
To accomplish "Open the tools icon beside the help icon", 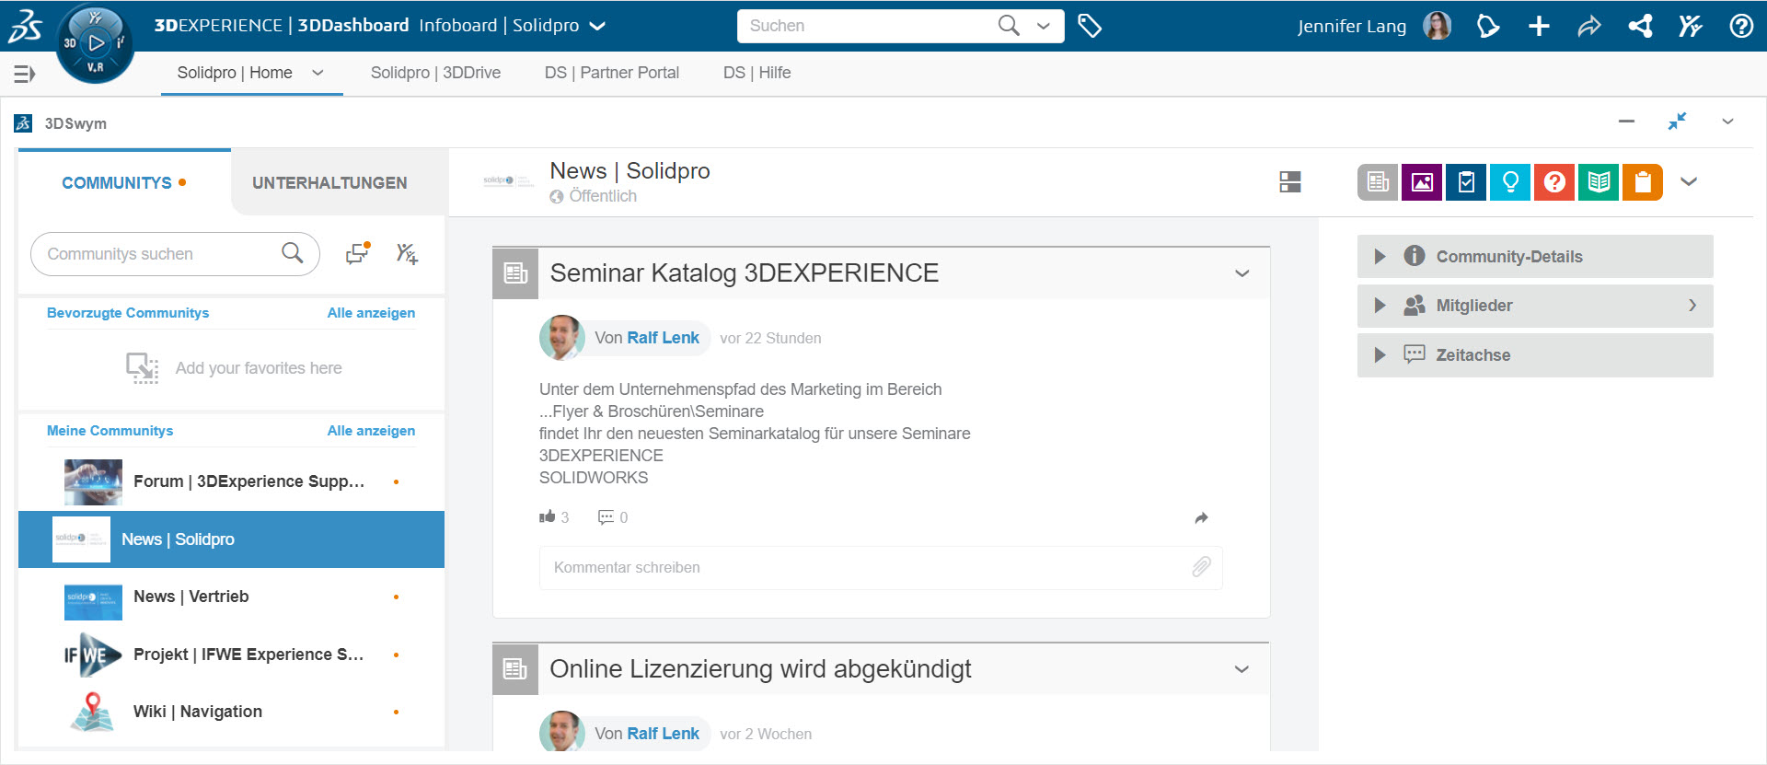I will click(1691, 26).
